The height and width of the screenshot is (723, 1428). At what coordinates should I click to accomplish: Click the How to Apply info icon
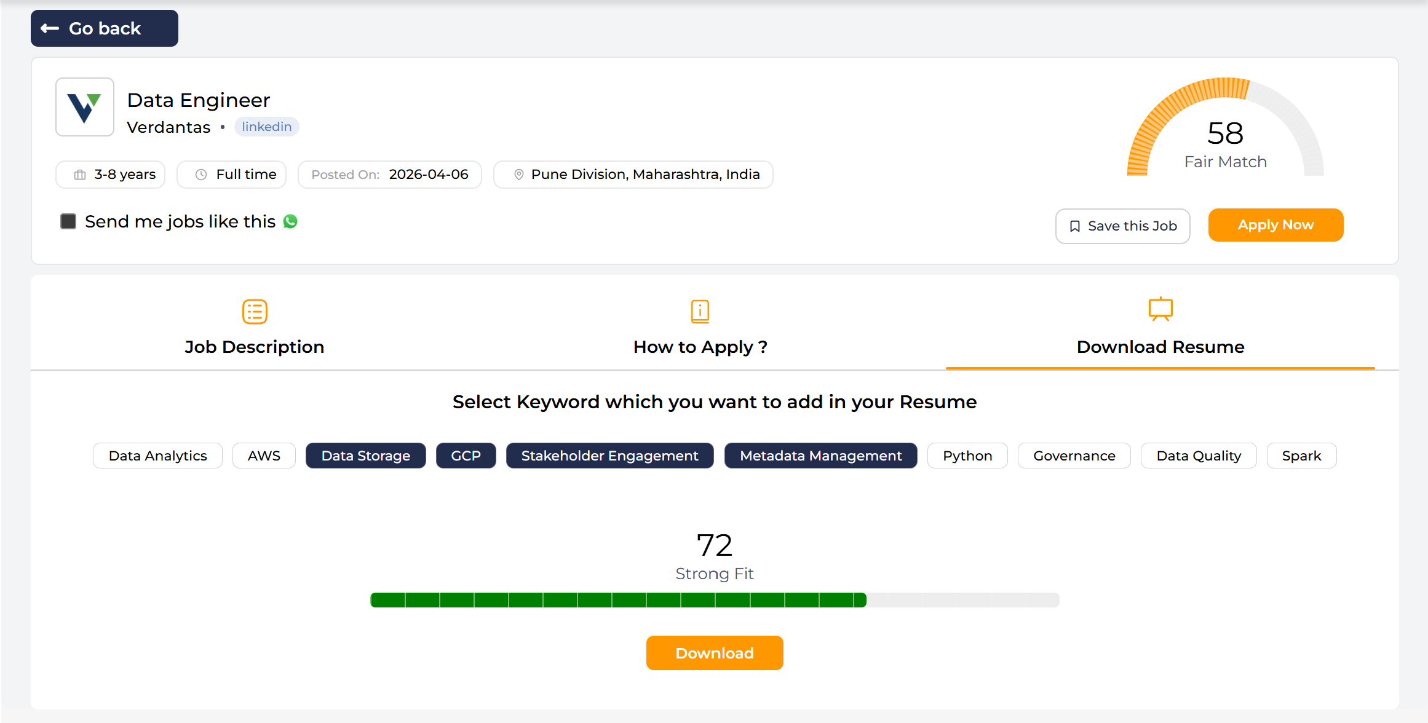click(x=700, y=312)
